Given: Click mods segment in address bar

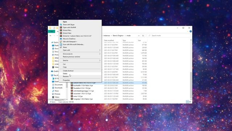Looking at the screenshot, I should coord(128,36).
